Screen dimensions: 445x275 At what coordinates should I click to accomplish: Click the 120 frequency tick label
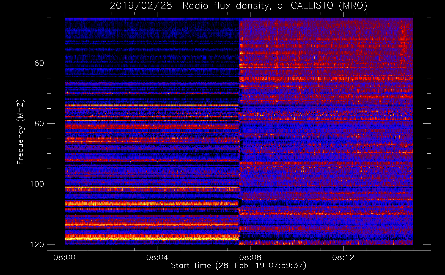(x=37, y=244)
